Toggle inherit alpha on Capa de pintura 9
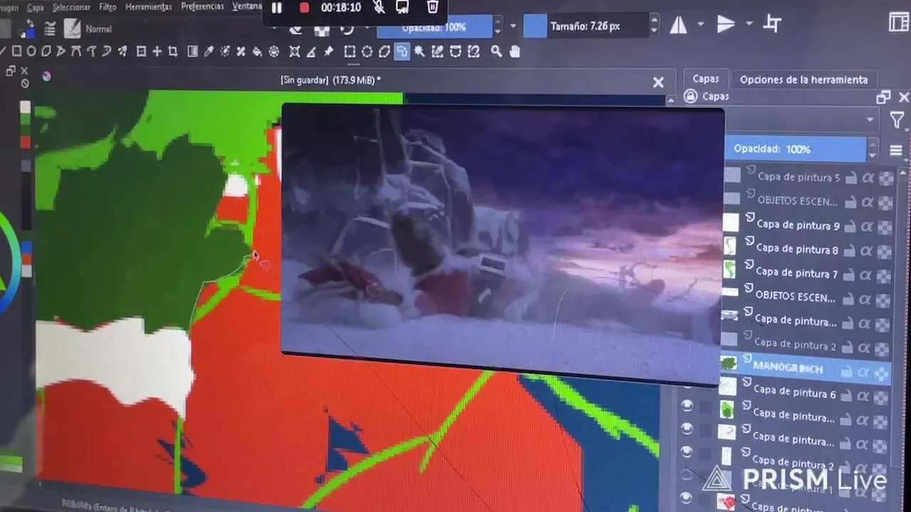This screenshot has width=911, height=512. 868,227
